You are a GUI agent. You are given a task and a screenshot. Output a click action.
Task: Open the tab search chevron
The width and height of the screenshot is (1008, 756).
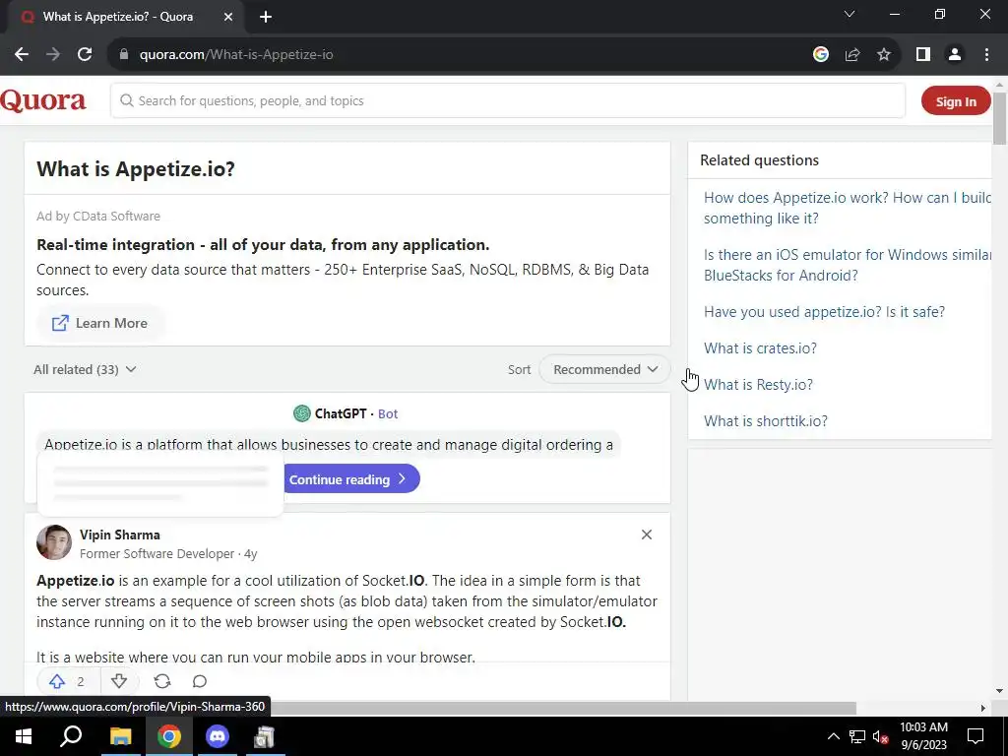click(x=850, y=14)
